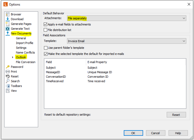Open the Download options icon

[x=7, y=19]
